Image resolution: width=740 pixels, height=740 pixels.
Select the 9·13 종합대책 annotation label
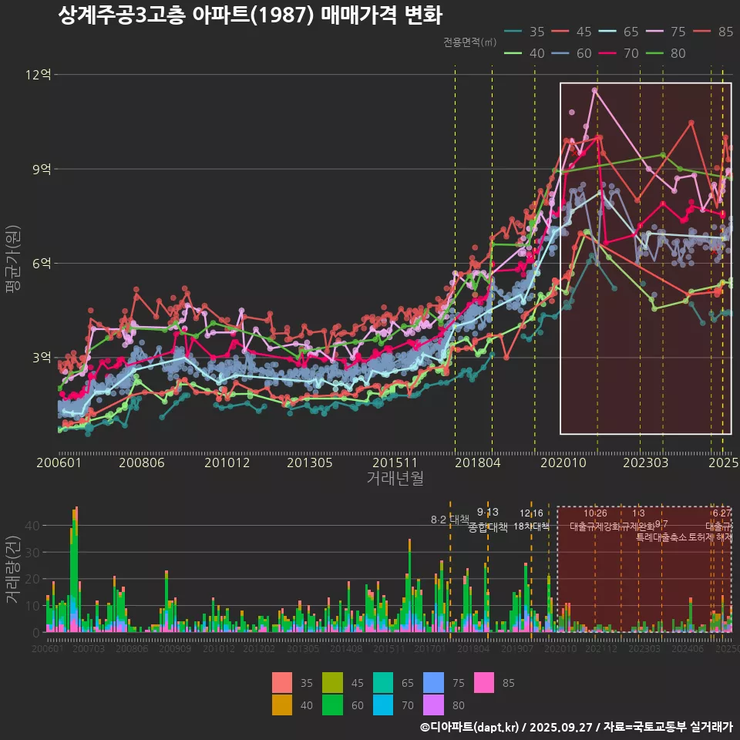[488, 520]
